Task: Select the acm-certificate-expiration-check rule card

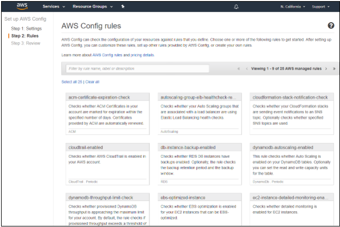Action: (x=108, y=114)
